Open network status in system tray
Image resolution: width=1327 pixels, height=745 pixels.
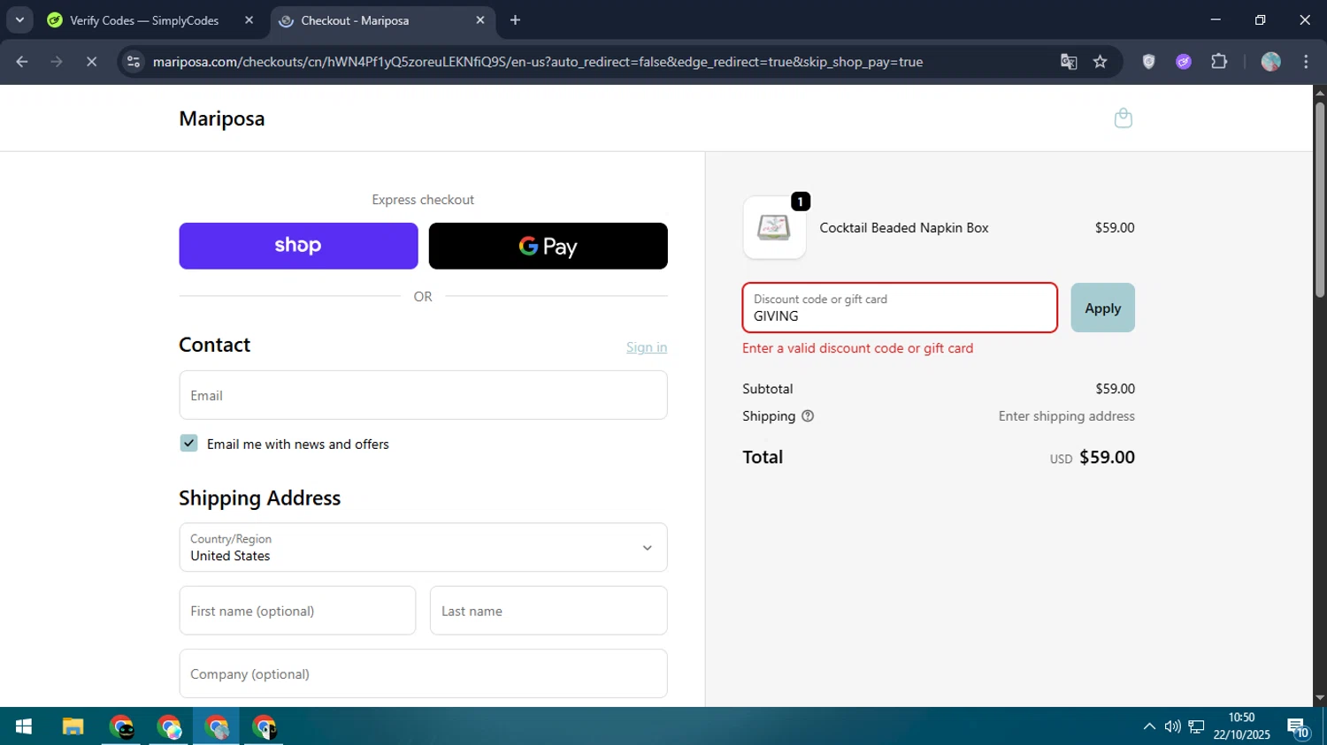tap(1196, 726)
